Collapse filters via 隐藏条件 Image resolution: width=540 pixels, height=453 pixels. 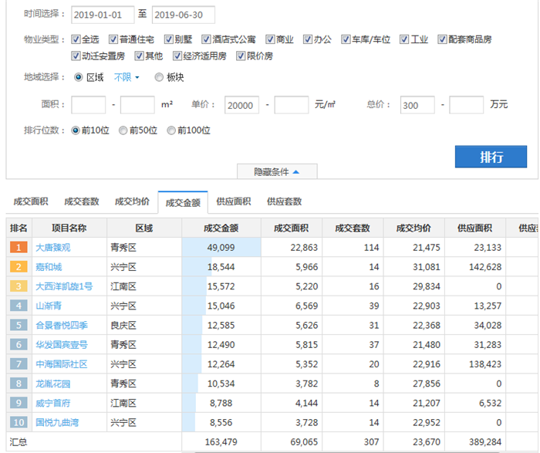[x=277, y=171]
